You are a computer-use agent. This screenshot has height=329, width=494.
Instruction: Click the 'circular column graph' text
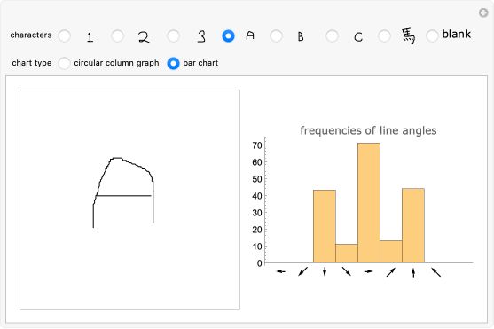(116, 63)
